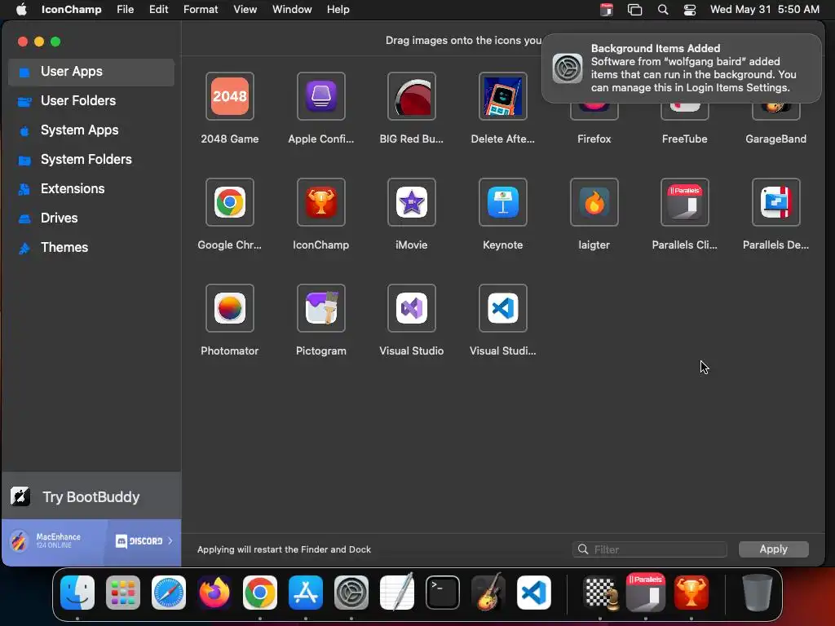Select the iMovie app icon
The image size is (835, 626).
pyautogui.click(x=411, y=202)
